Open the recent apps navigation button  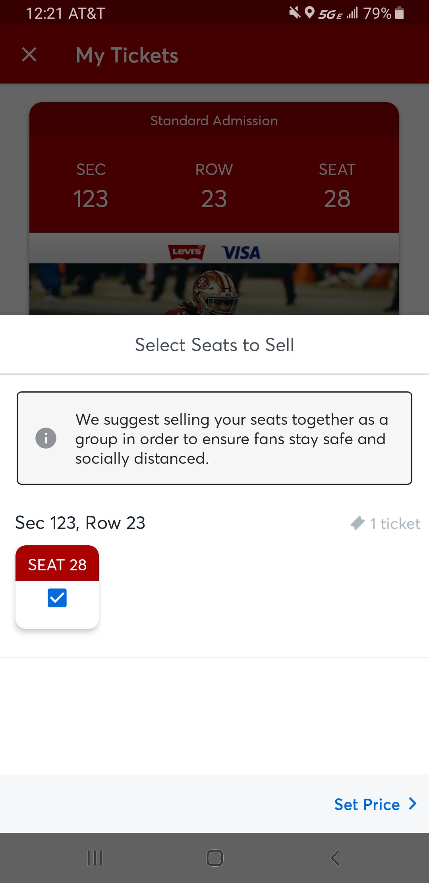(x=95, y=858)
